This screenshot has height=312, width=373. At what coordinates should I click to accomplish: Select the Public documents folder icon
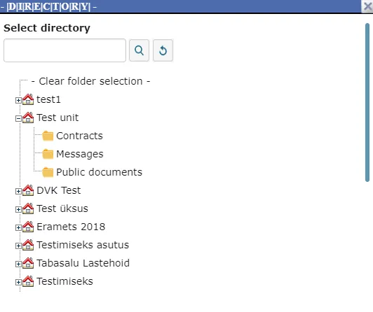48,172
